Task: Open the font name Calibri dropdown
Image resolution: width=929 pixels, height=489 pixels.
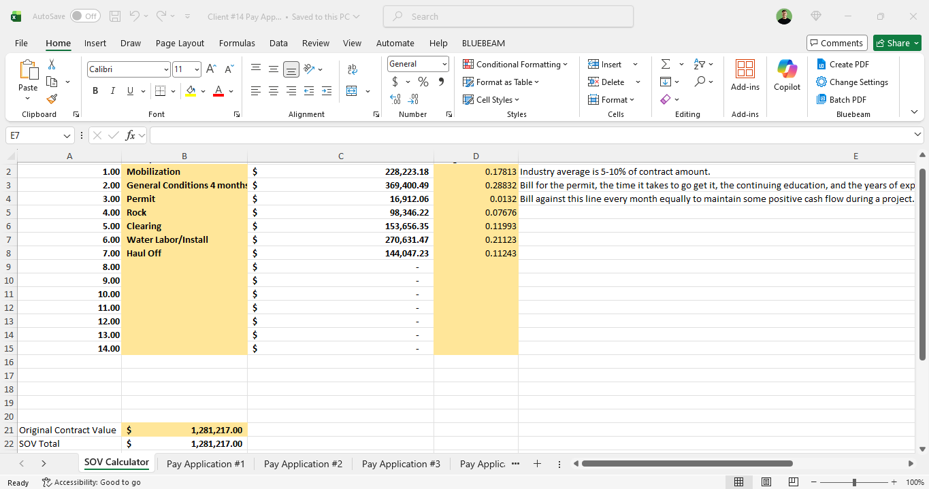Action: [166, 69]
